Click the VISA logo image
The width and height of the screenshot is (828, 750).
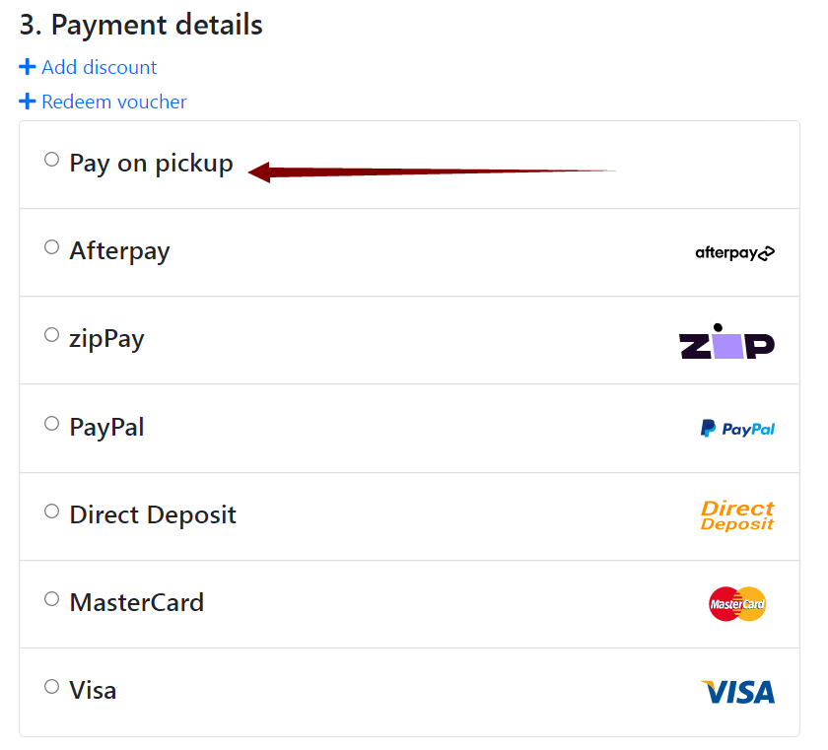pyautogui.click(x=737, y=692)
